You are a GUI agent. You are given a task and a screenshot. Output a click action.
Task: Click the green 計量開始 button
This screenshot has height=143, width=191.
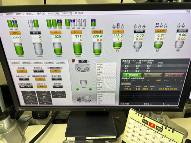(132, 75)
